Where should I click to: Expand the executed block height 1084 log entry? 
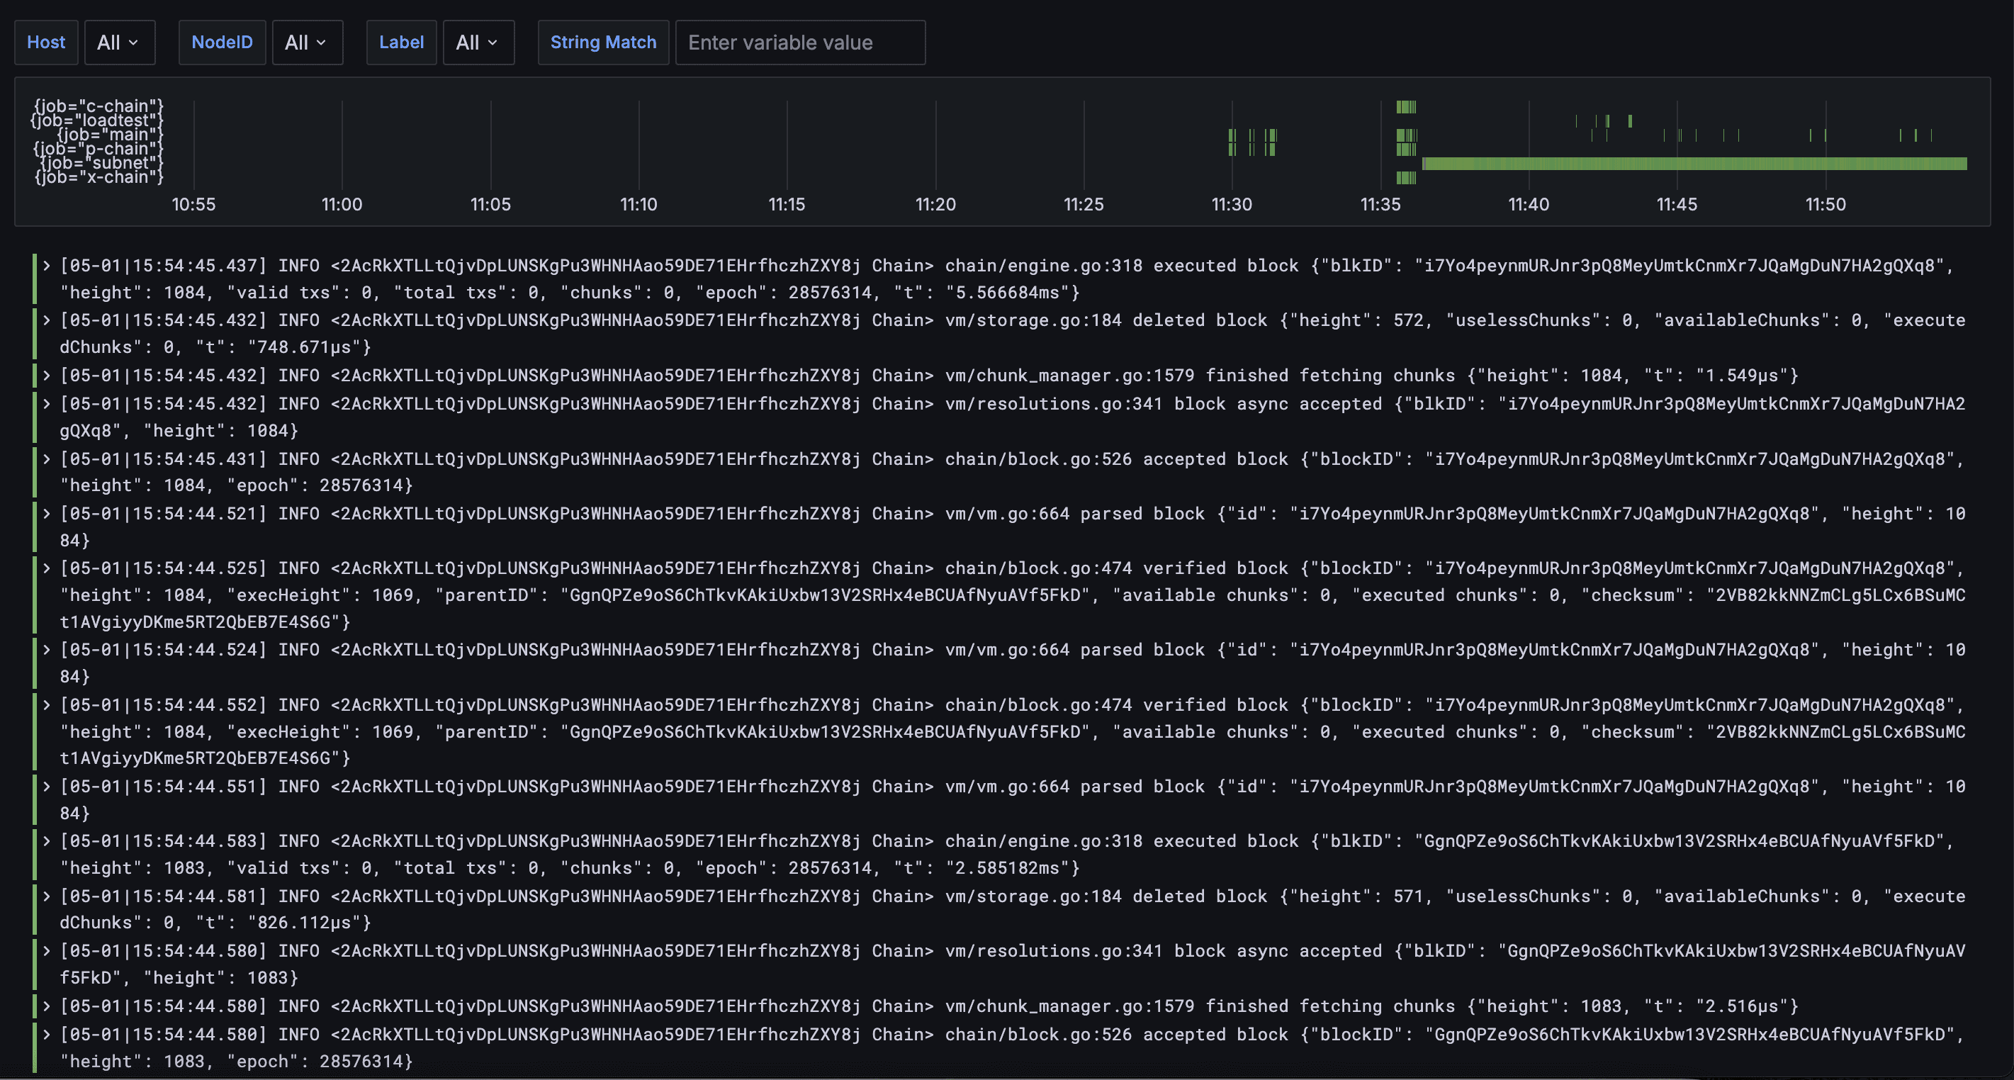[x=47, y=264]
